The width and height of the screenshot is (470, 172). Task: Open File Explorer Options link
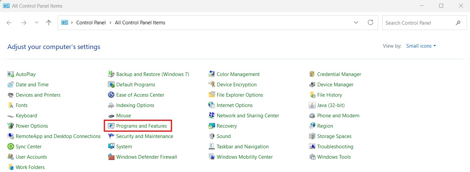coord(240,95)
